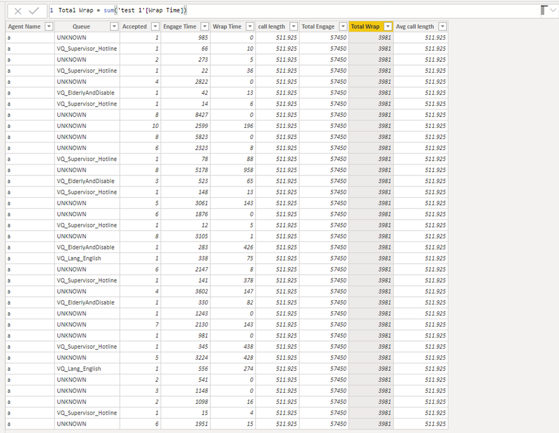Click Engage Time cell 2130

185,325
